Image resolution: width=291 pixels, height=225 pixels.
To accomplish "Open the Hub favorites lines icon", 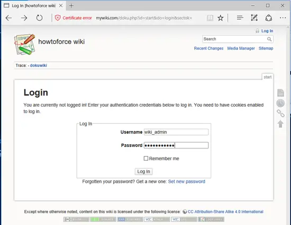I will 240,18.
